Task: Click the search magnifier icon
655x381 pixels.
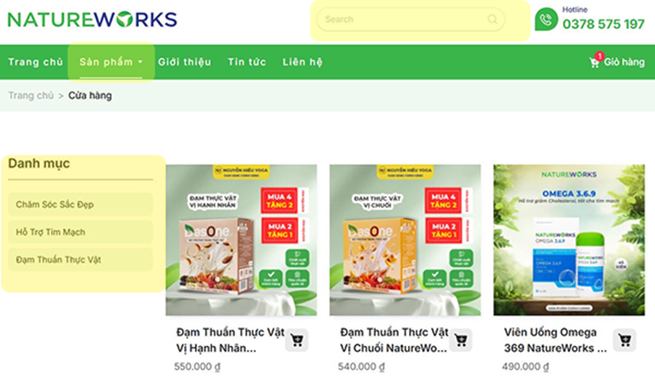Action: 492,19
